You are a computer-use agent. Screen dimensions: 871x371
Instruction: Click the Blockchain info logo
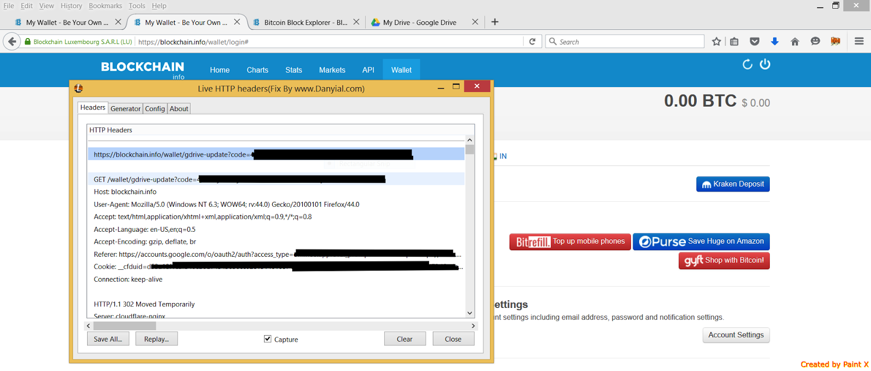(x=143, y=69)
